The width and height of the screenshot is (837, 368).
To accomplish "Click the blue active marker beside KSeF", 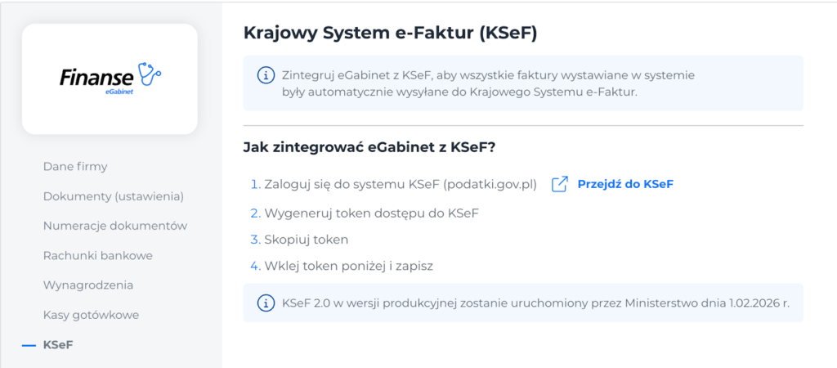I will [29, 345].
